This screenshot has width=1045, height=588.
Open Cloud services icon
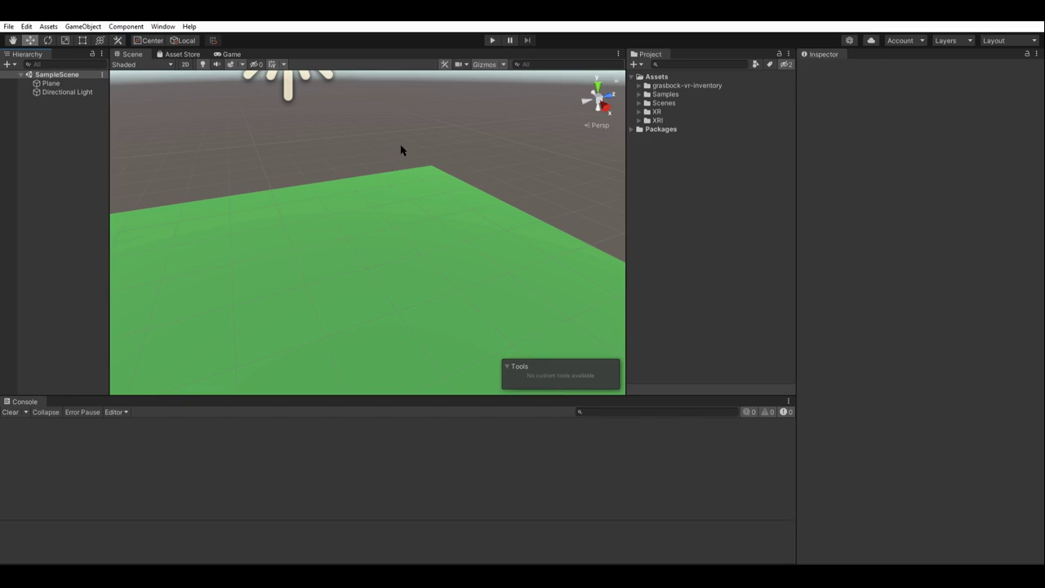[x=871, y=40]
